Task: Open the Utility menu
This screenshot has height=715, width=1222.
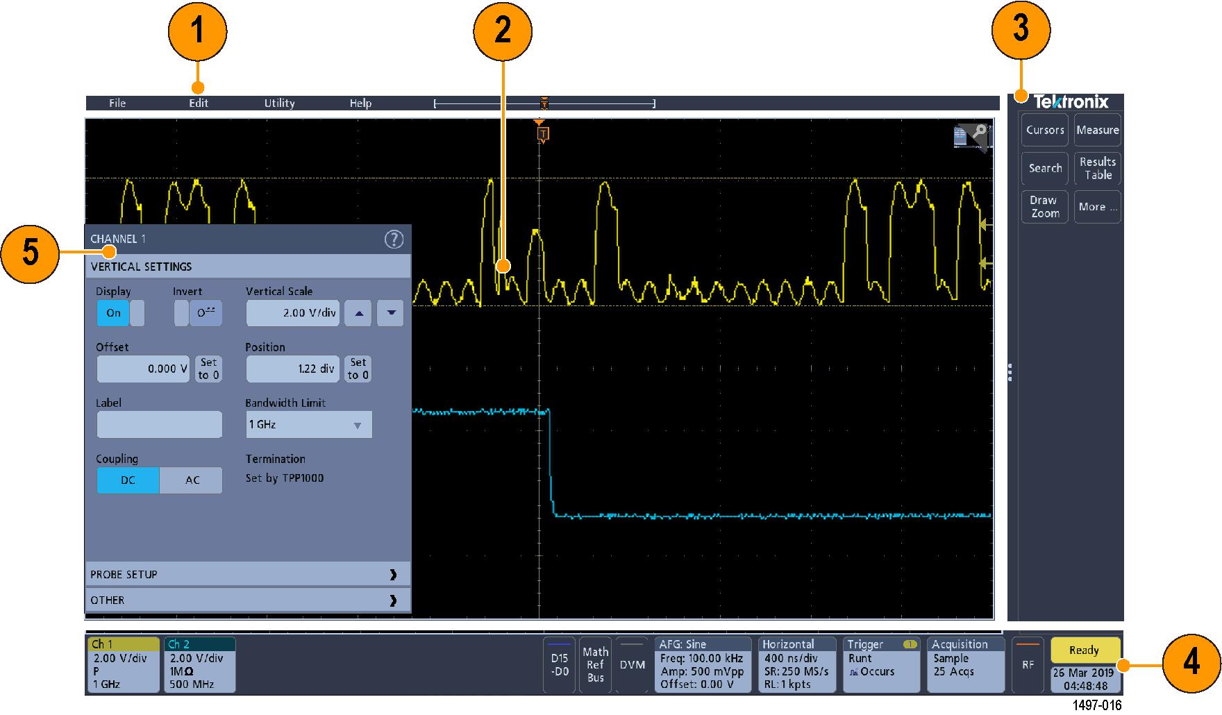Action: [279, 103]
